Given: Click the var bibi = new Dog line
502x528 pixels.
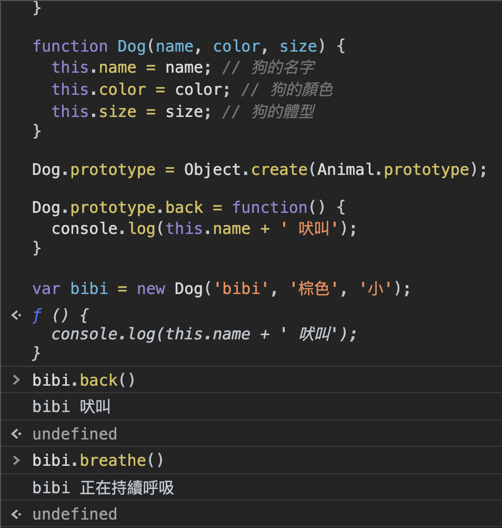Looking at the screenshot, I should (x=221, y=289).
